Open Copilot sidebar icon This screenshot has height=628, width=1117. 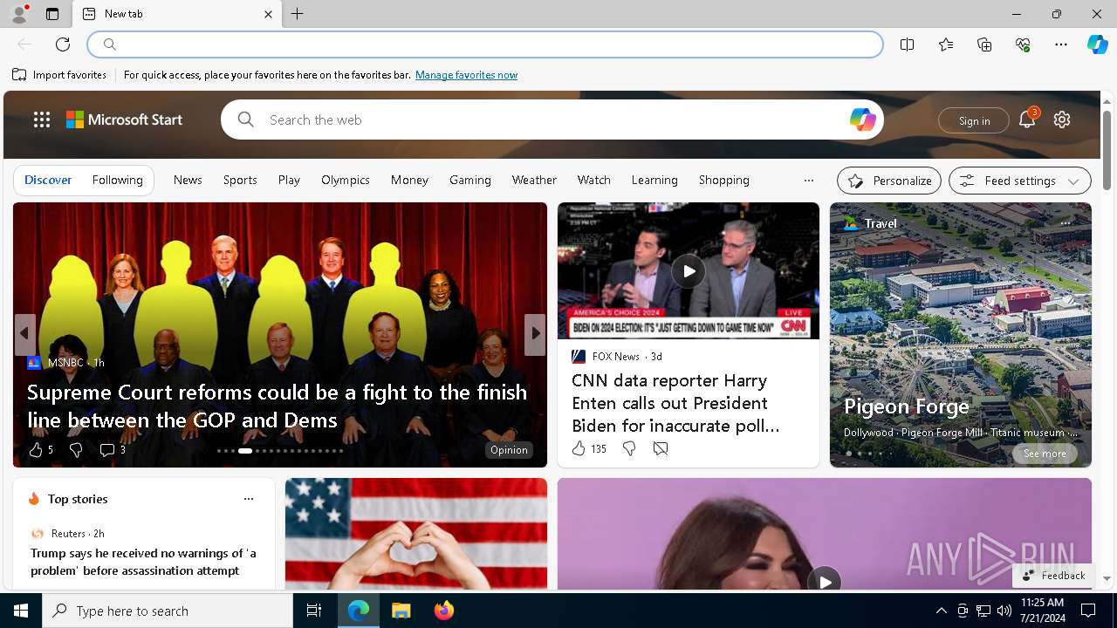point(1097,44)
